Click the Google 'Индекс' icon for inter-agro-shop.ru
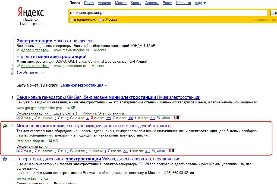The height and width of the screenshot is (184, 277). click(109, 151)
